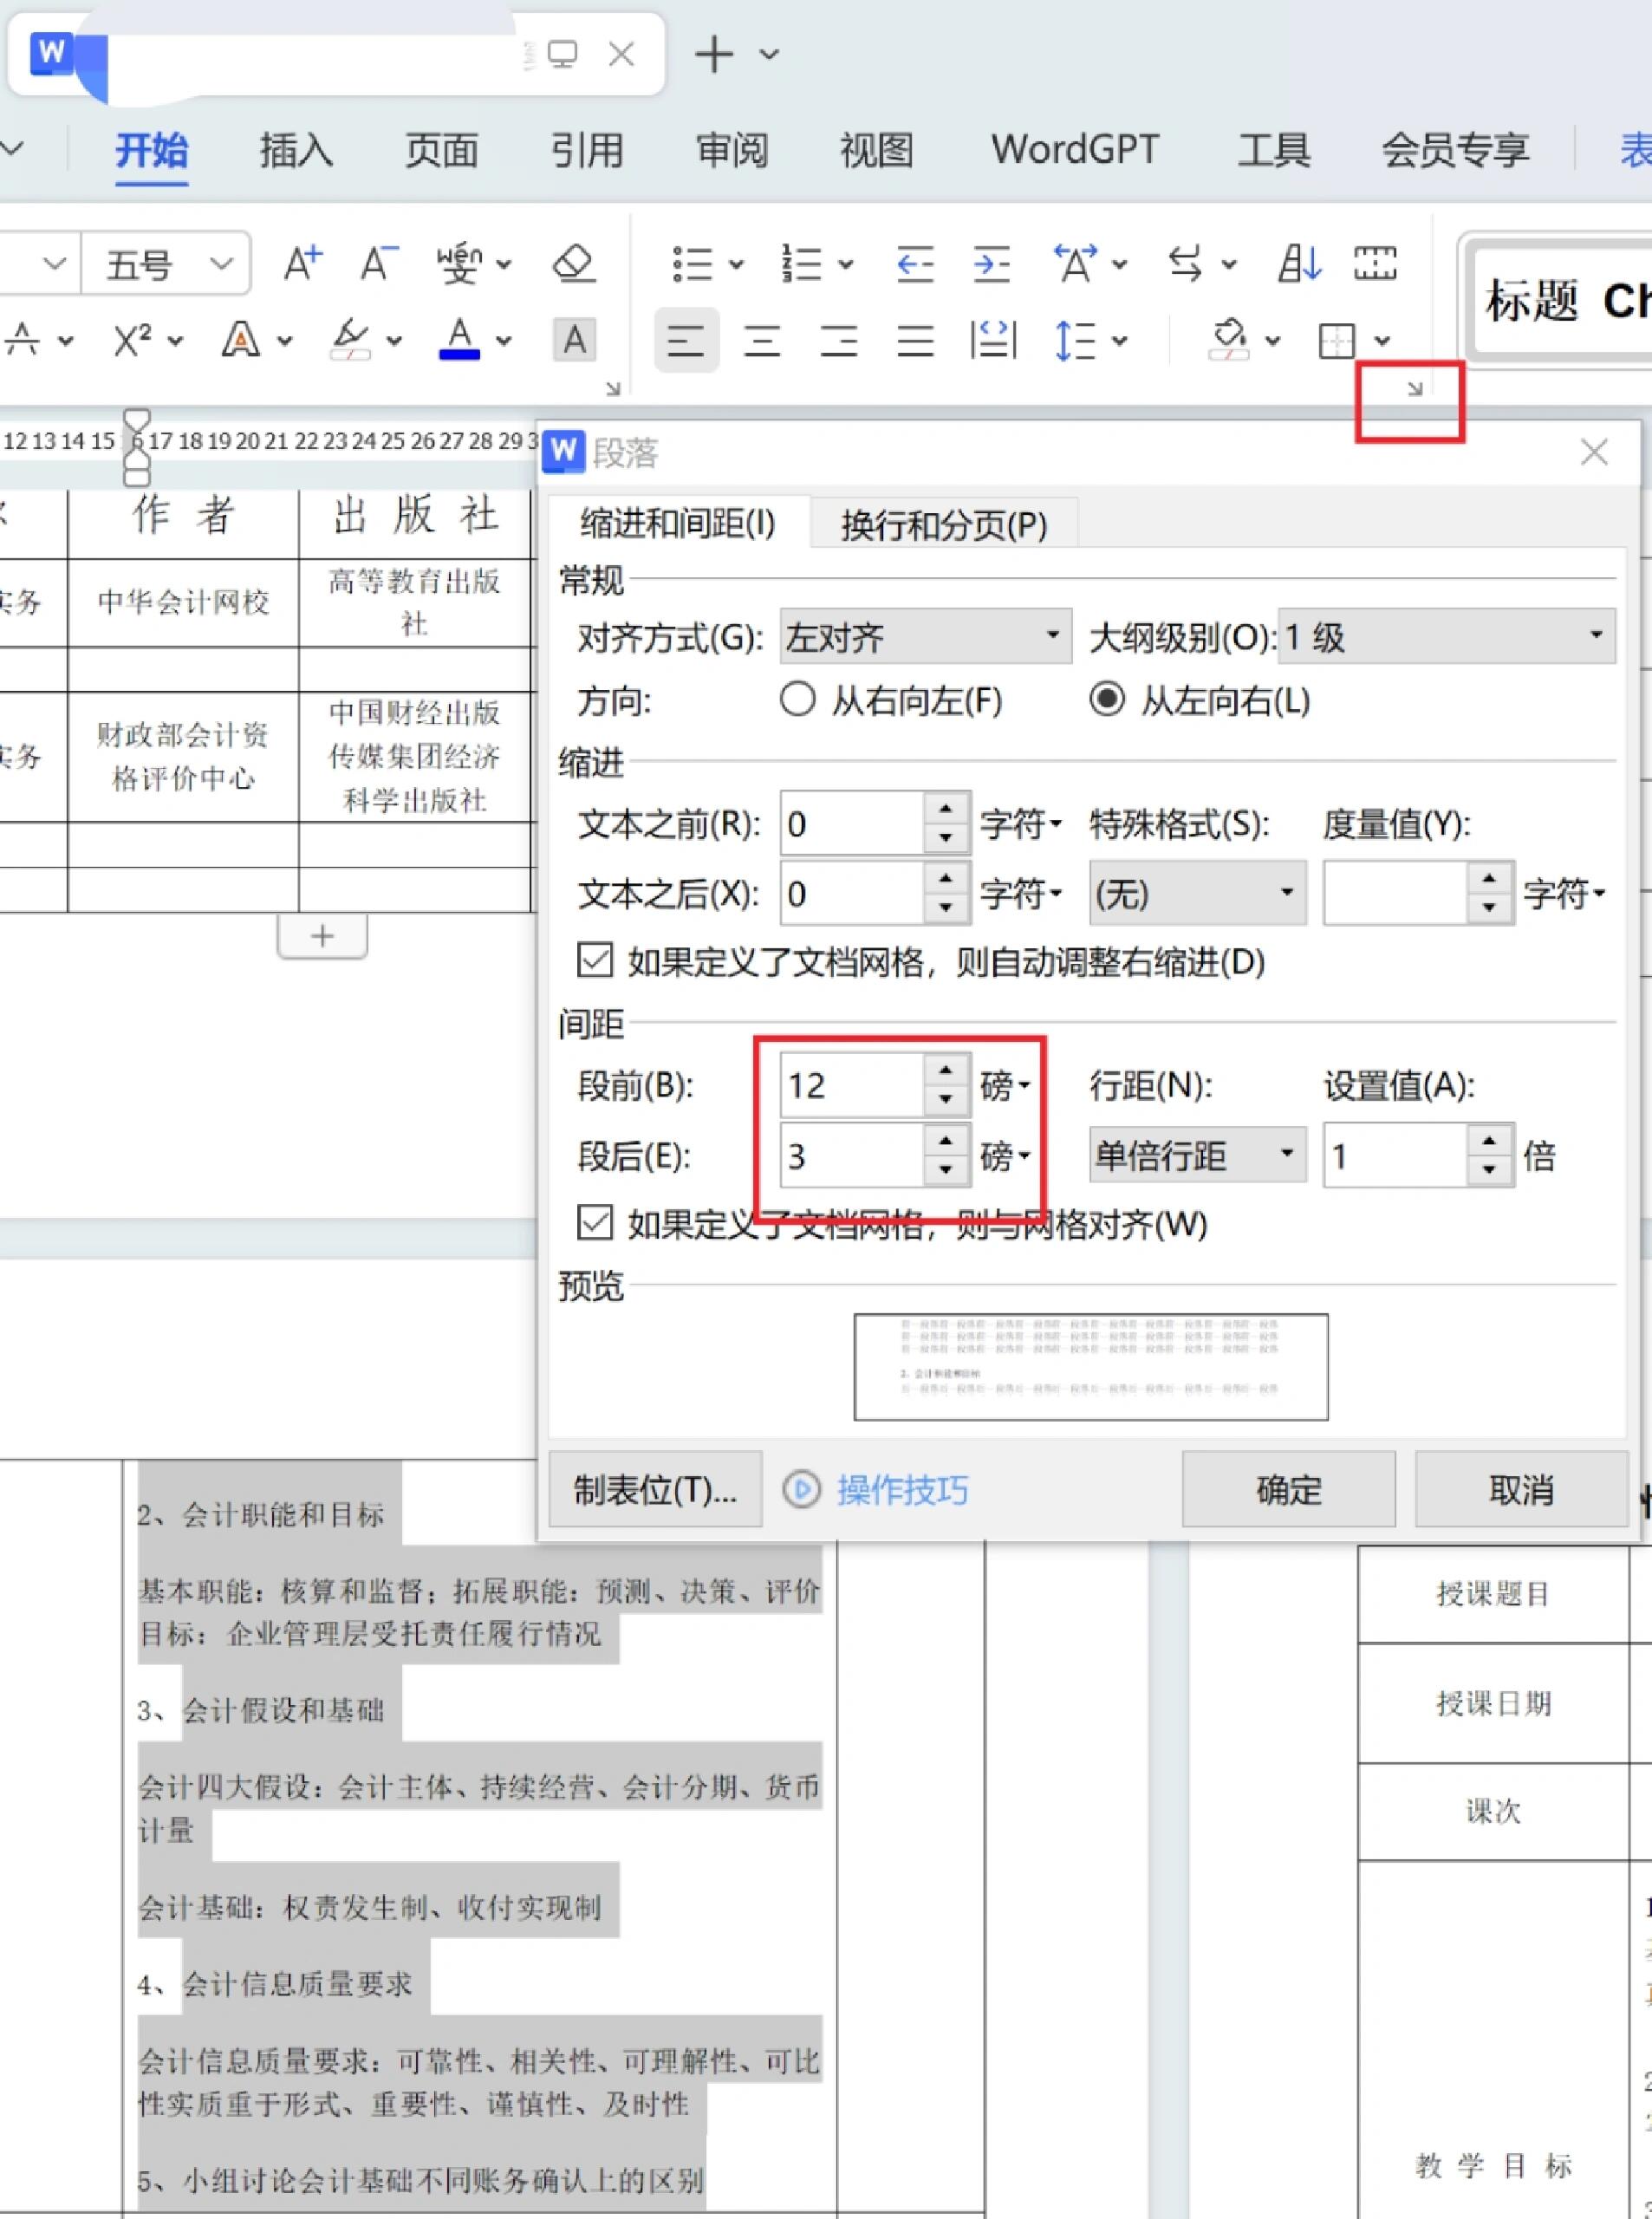Select the justify alignment icon
The height and width of the screenshot is (2219, 1652).
[915, 341]
